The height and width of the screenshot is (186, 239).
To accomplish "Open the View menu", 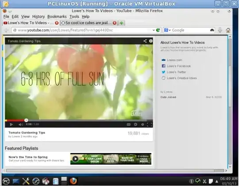I will [25, 16].
